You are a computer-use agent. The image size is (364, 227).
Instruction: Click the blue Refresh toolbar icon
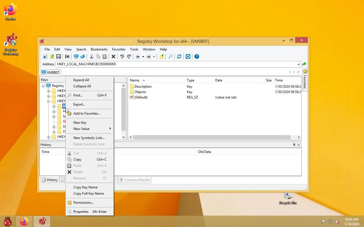[179, 57]
